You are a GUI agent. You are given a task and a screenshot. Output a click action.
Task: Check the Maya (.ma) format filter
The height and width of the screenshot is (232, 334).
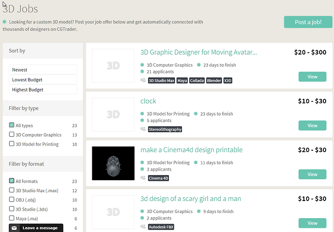12,218
